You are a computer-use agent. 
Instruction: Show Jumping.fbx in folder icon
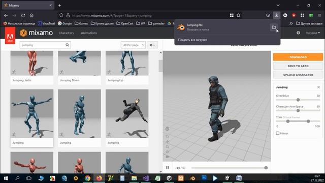coord(274,27)
